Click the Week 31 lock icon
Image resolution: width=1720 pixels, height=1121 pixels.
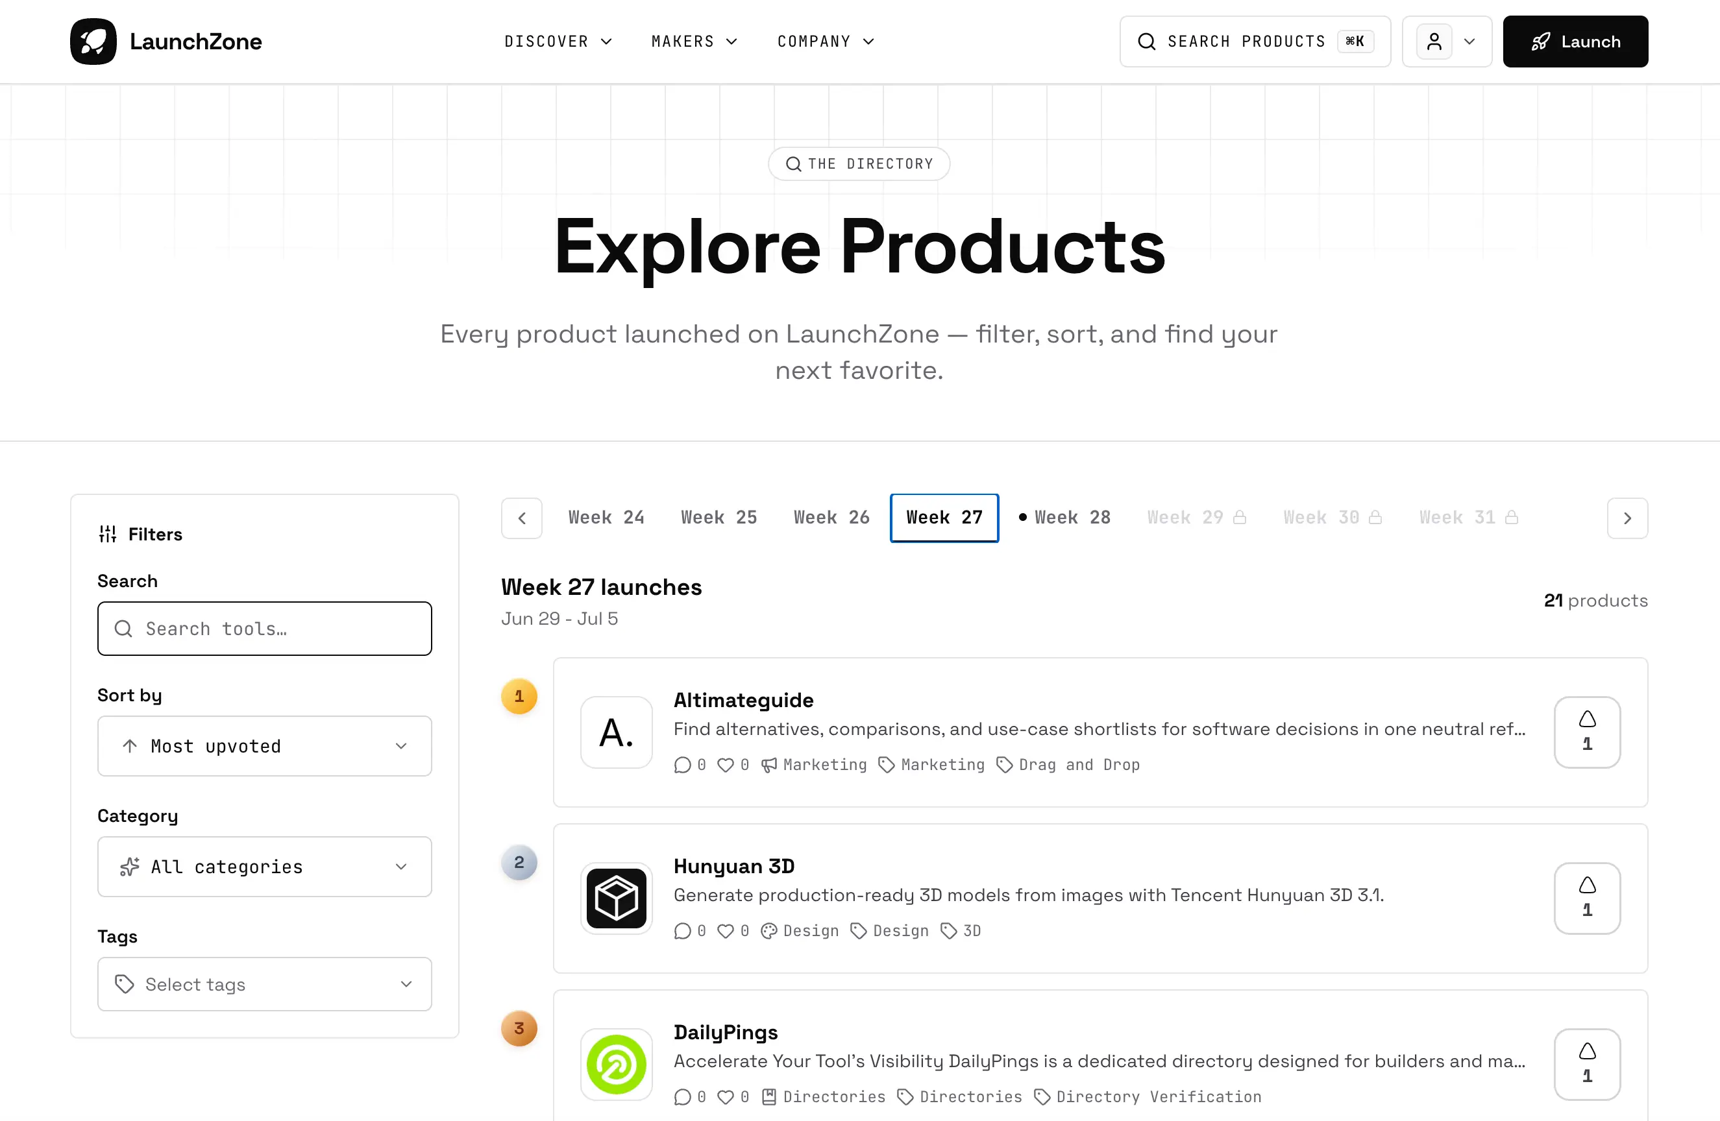pos(1511,517)
